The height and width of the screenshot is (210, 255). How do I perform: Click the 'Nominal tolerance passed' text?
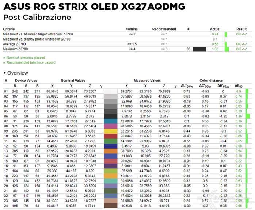tap(26, 58)
